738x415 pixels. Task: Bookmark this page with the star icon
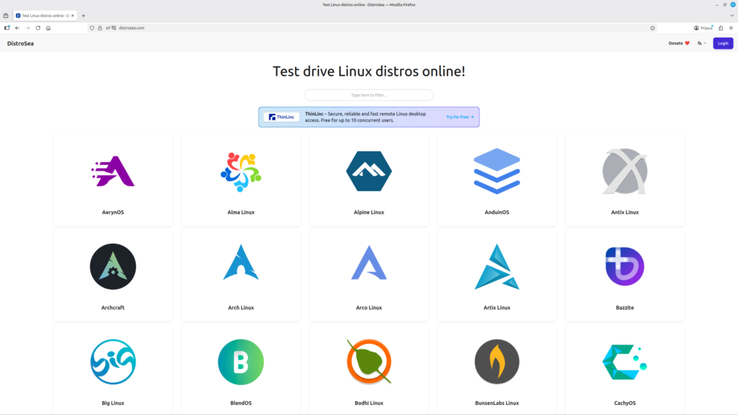point(652,28)
